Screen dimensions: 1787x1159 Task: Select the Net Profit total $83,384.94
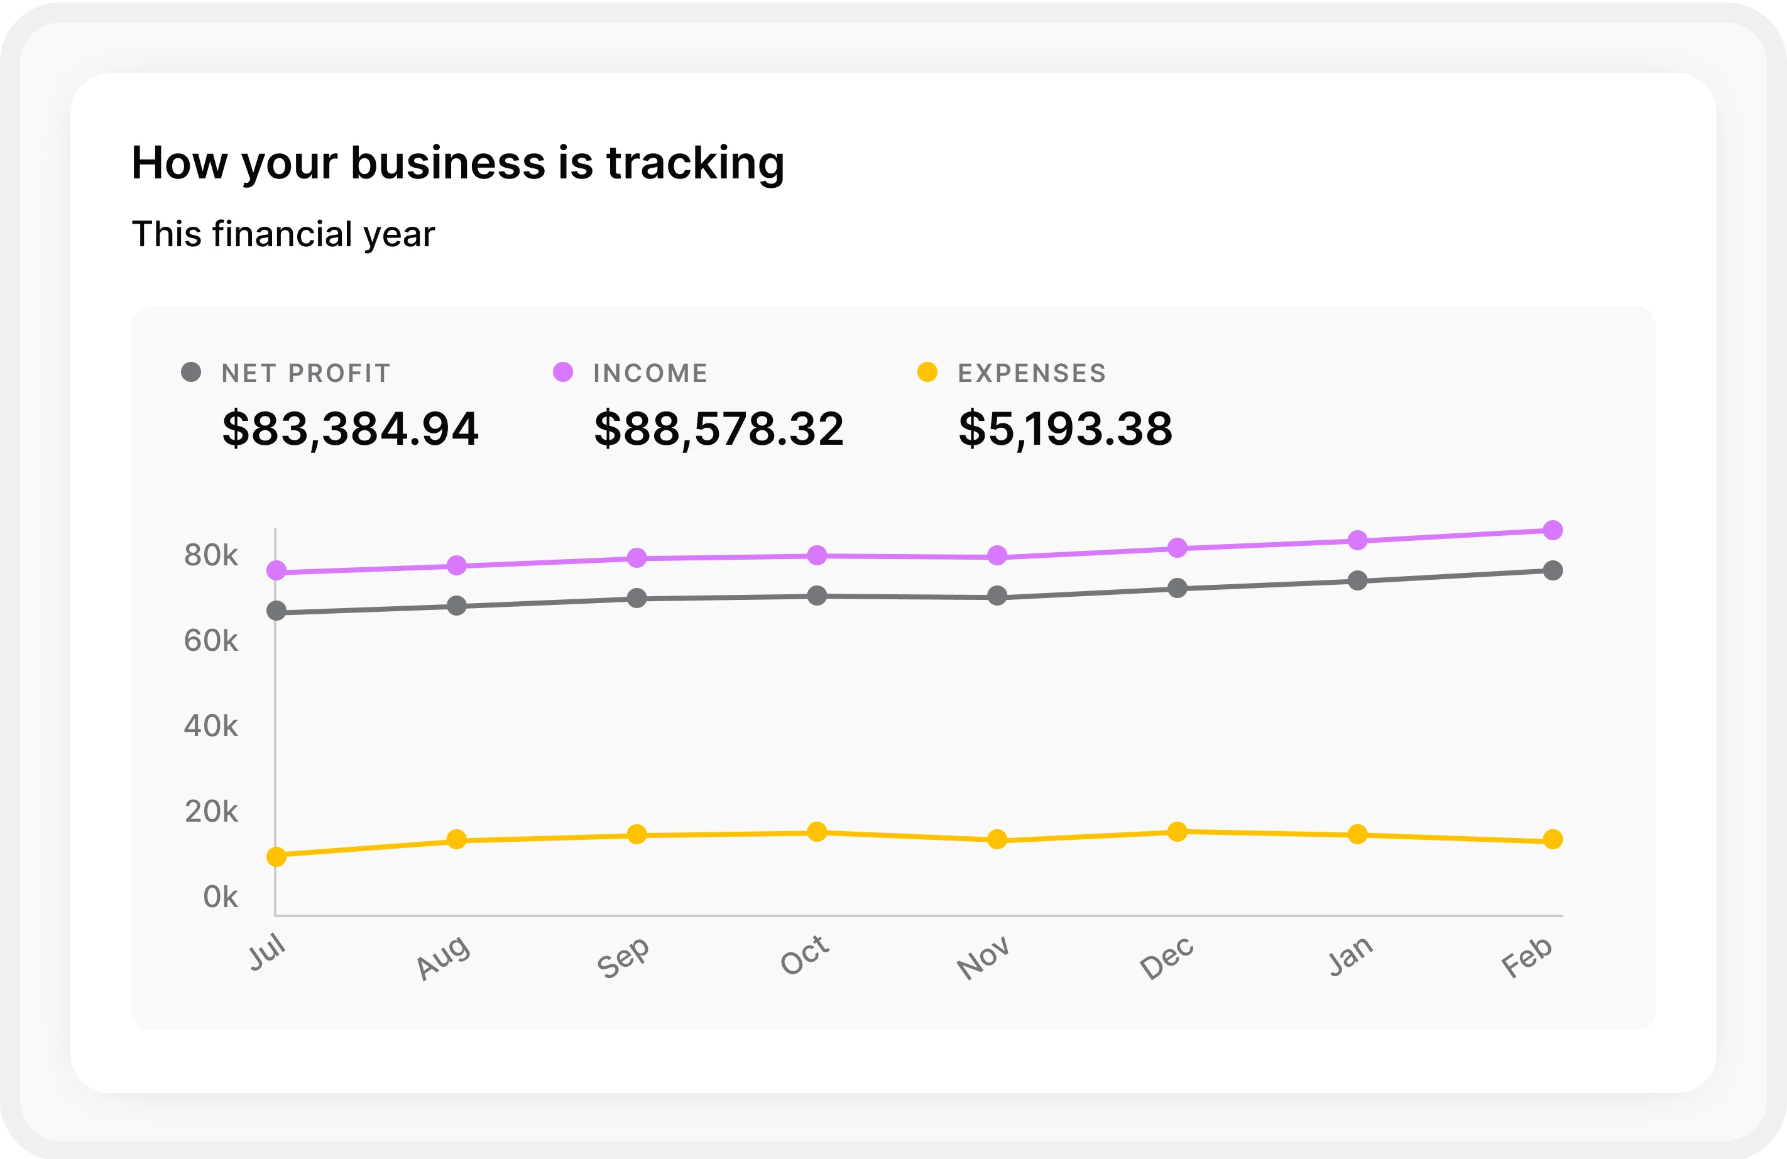[350, 428]
